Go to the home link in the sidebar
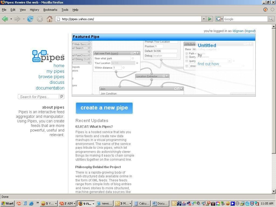This screenshot has width=276, height=207. point(59,65)
